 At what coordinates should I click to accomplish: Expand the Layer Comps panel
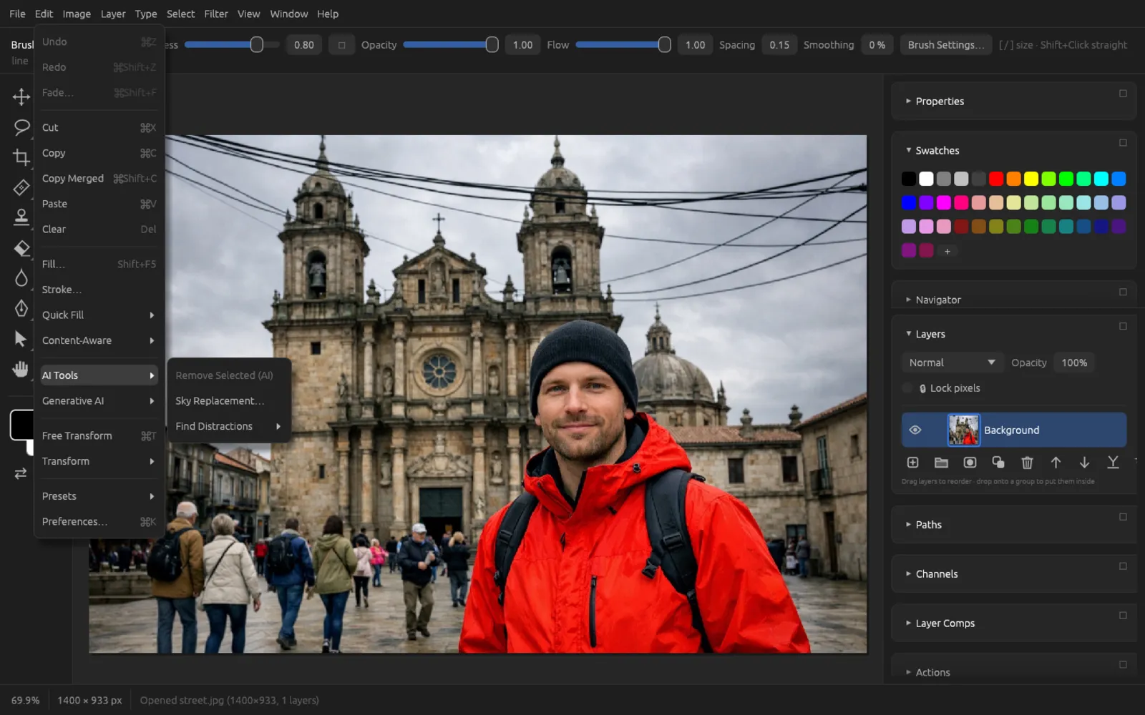(908, 623)
